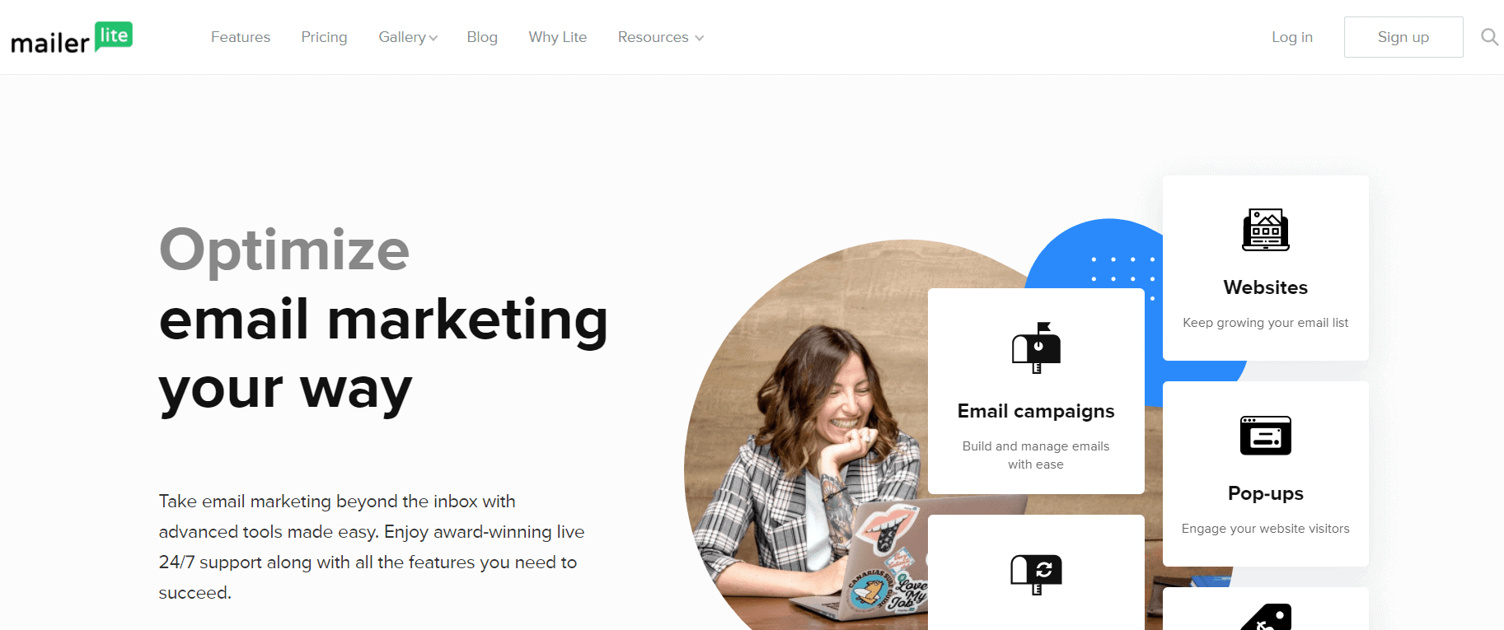Screen dimensions: 1504x630
Task: Open the Why Lite page
Action: (558, 37)
